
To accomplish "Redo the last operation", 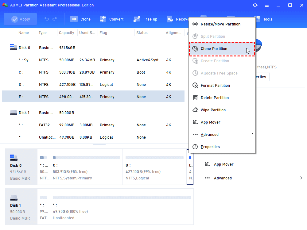I will pos(55,19).
